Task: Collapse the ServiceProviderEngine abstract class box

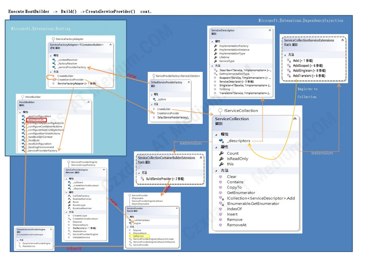Action: coord(104,170)
